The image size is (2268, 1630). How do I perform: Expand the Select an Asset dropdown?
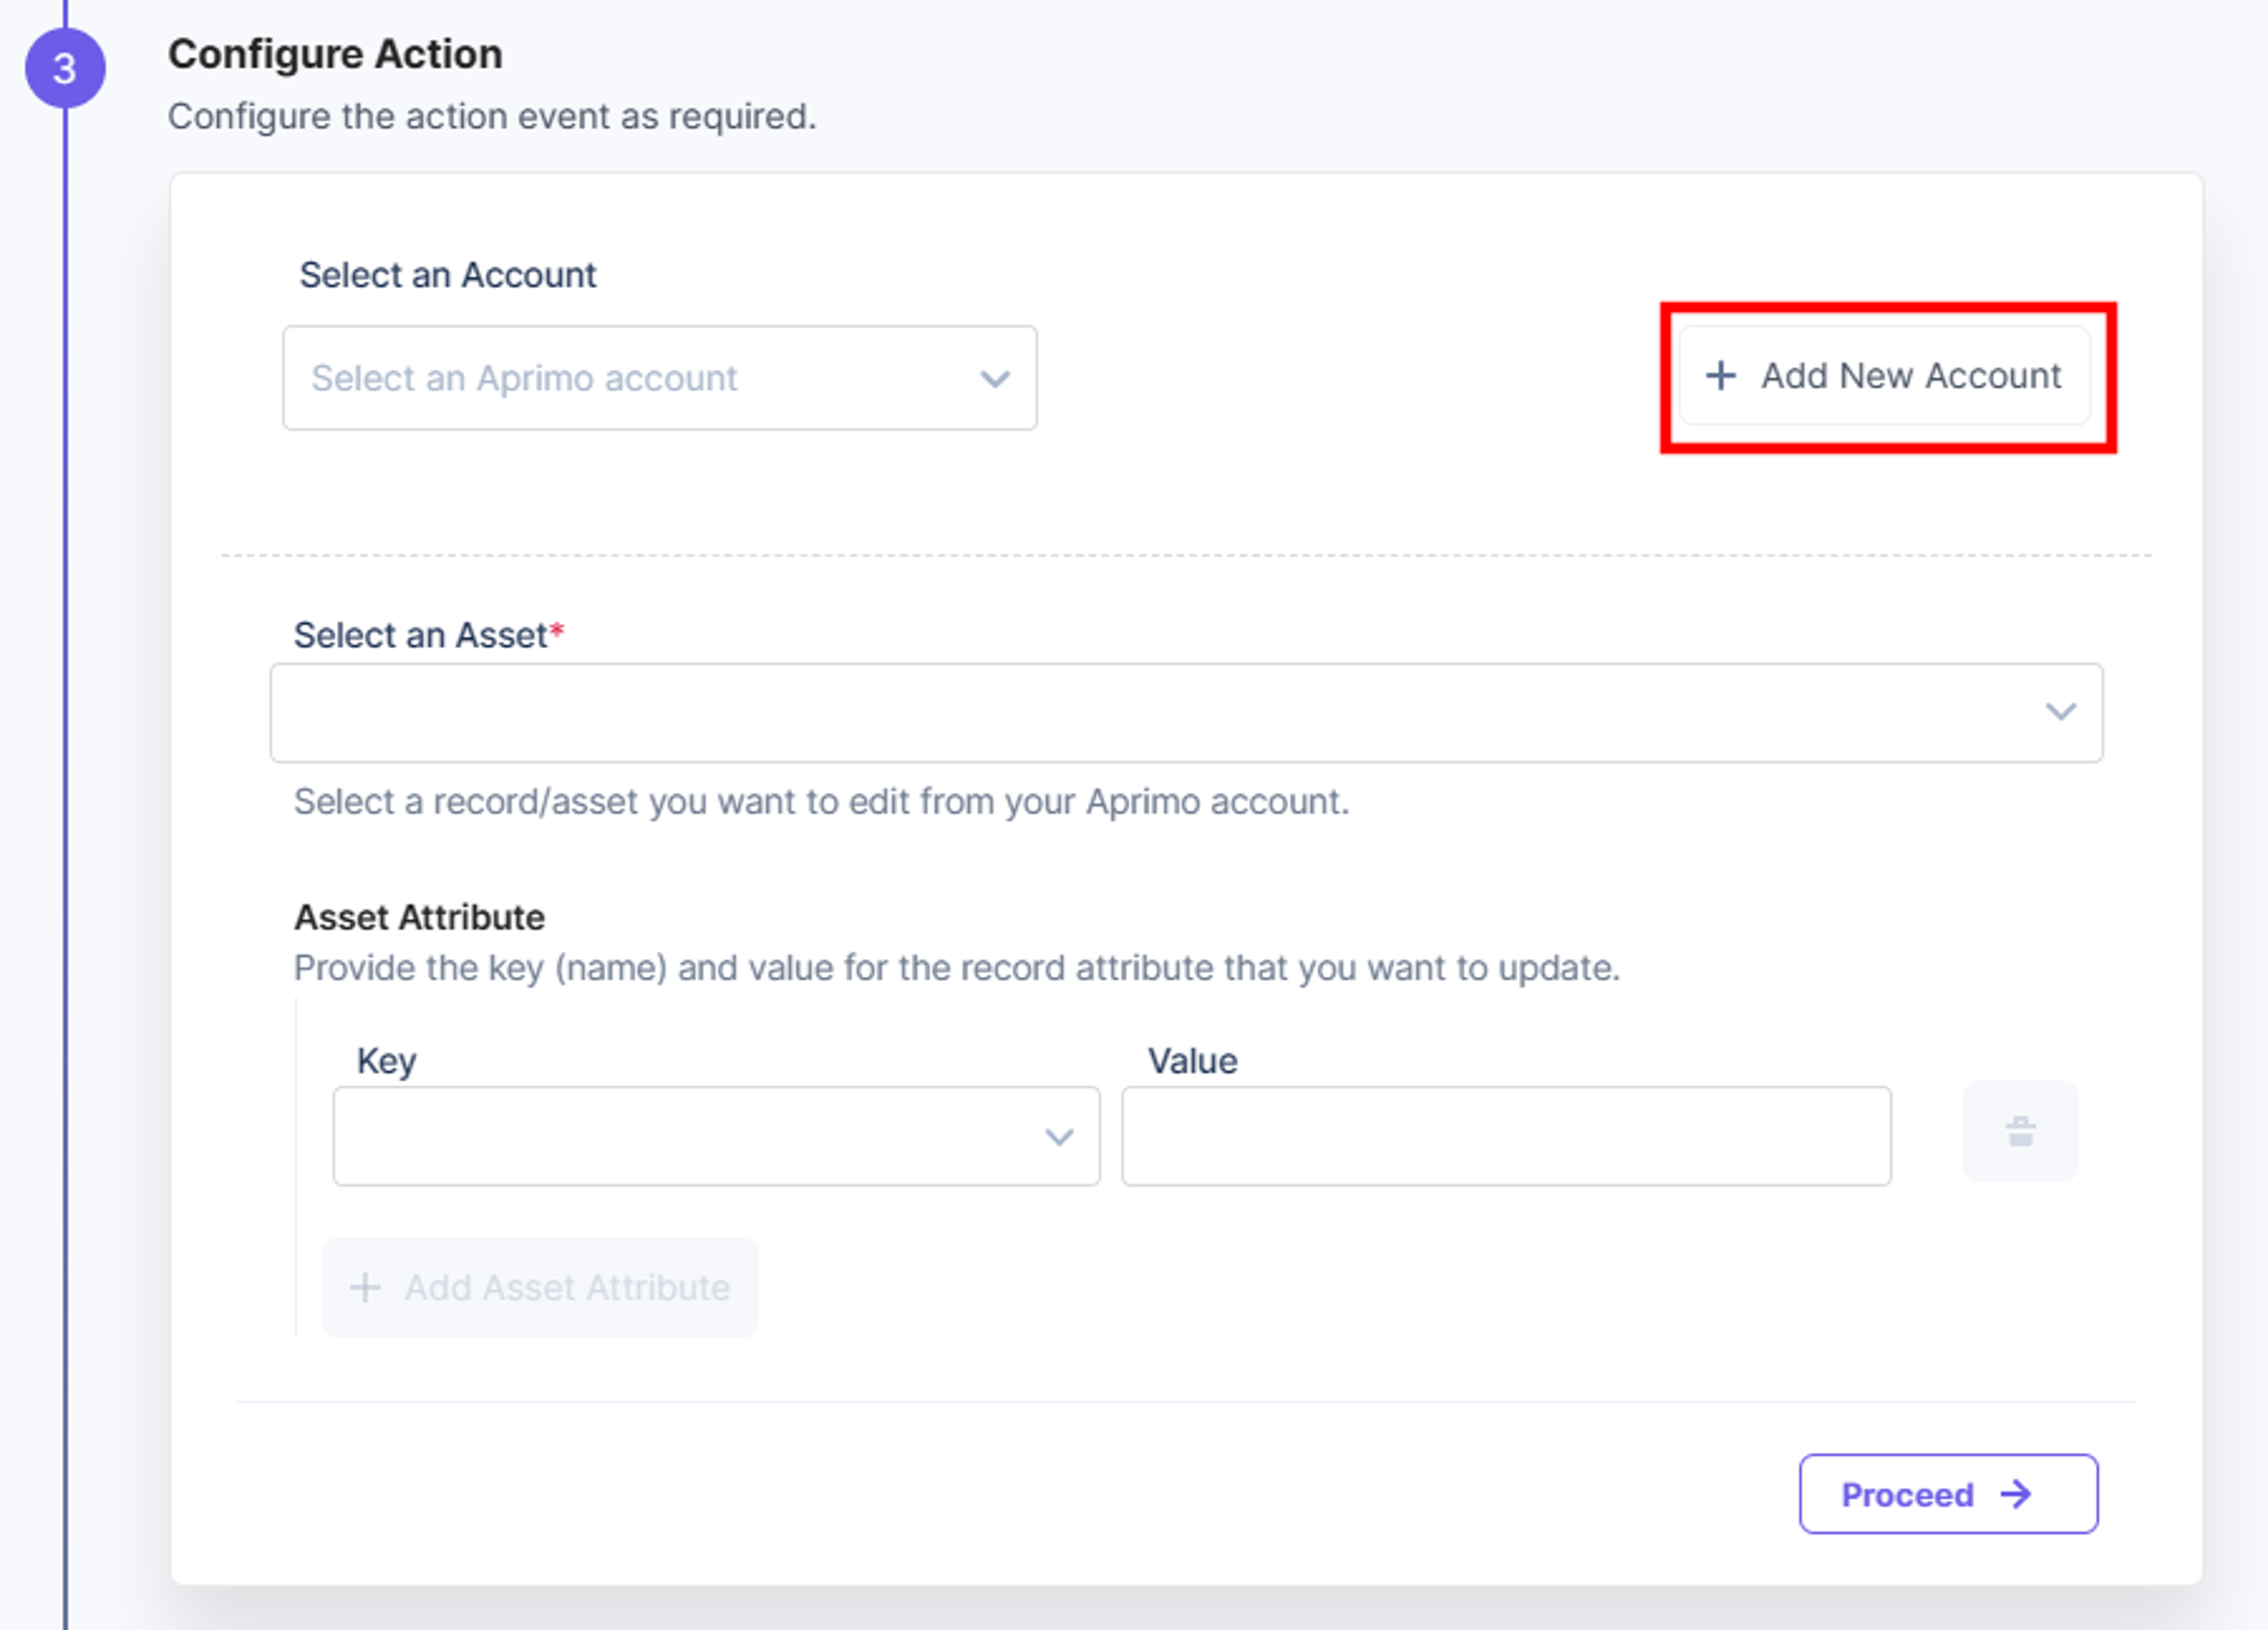coord(1186,712)
